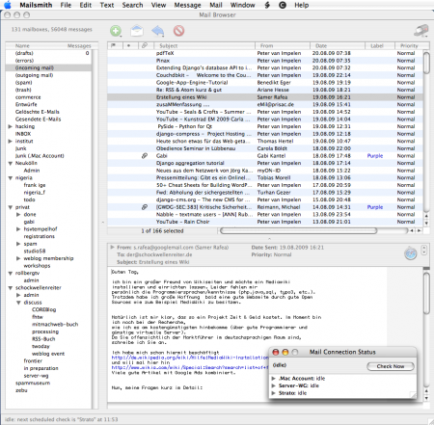Select the Gelöschte E-Mails mailbox
The width and height of the screenshot is (434, 425).
click(48, 112)
